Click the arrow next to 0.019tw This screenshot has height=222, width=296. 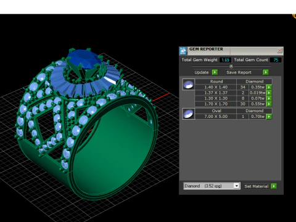[x=269, y=92]
